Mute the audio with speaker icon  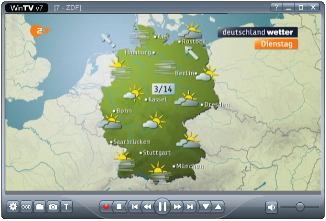point(272,207)
